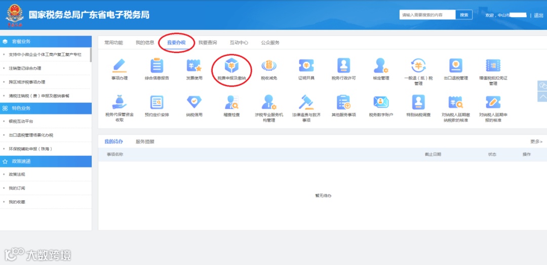Screen dimensions: 547x265
Task: Click the 搜索 button
Action: [x=464, y=15]
